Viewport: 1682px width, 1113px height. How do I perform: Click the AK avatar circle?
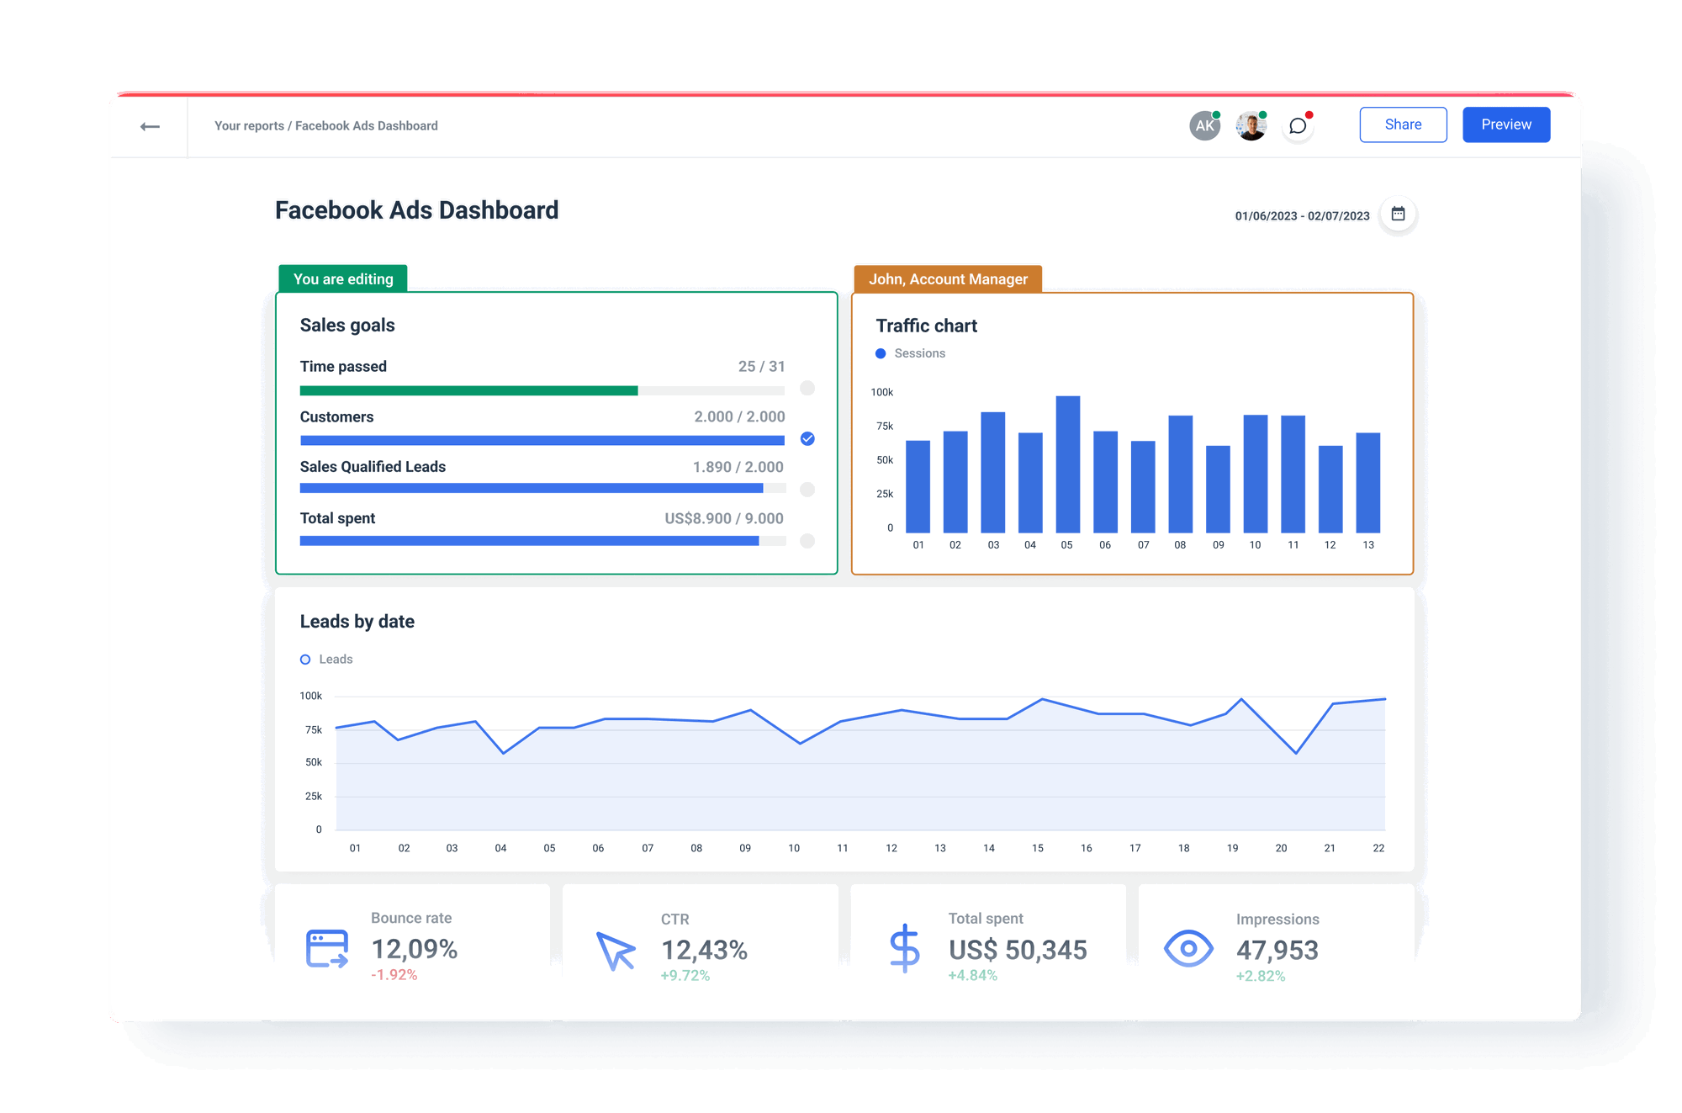(1204, 124)
